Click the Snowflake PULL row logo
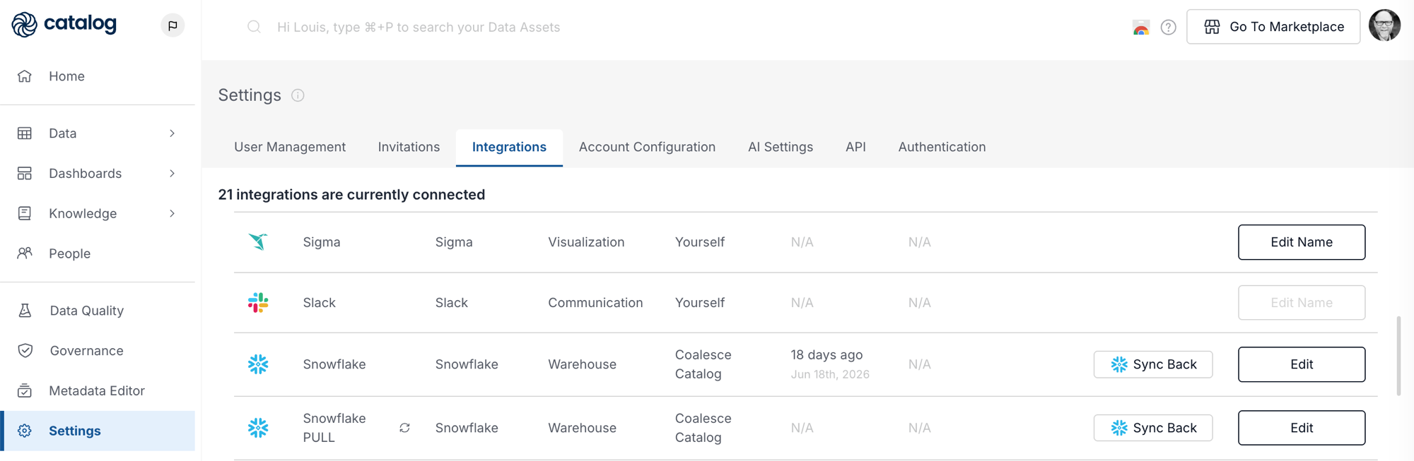1414x461 pixels. (258, 428)
